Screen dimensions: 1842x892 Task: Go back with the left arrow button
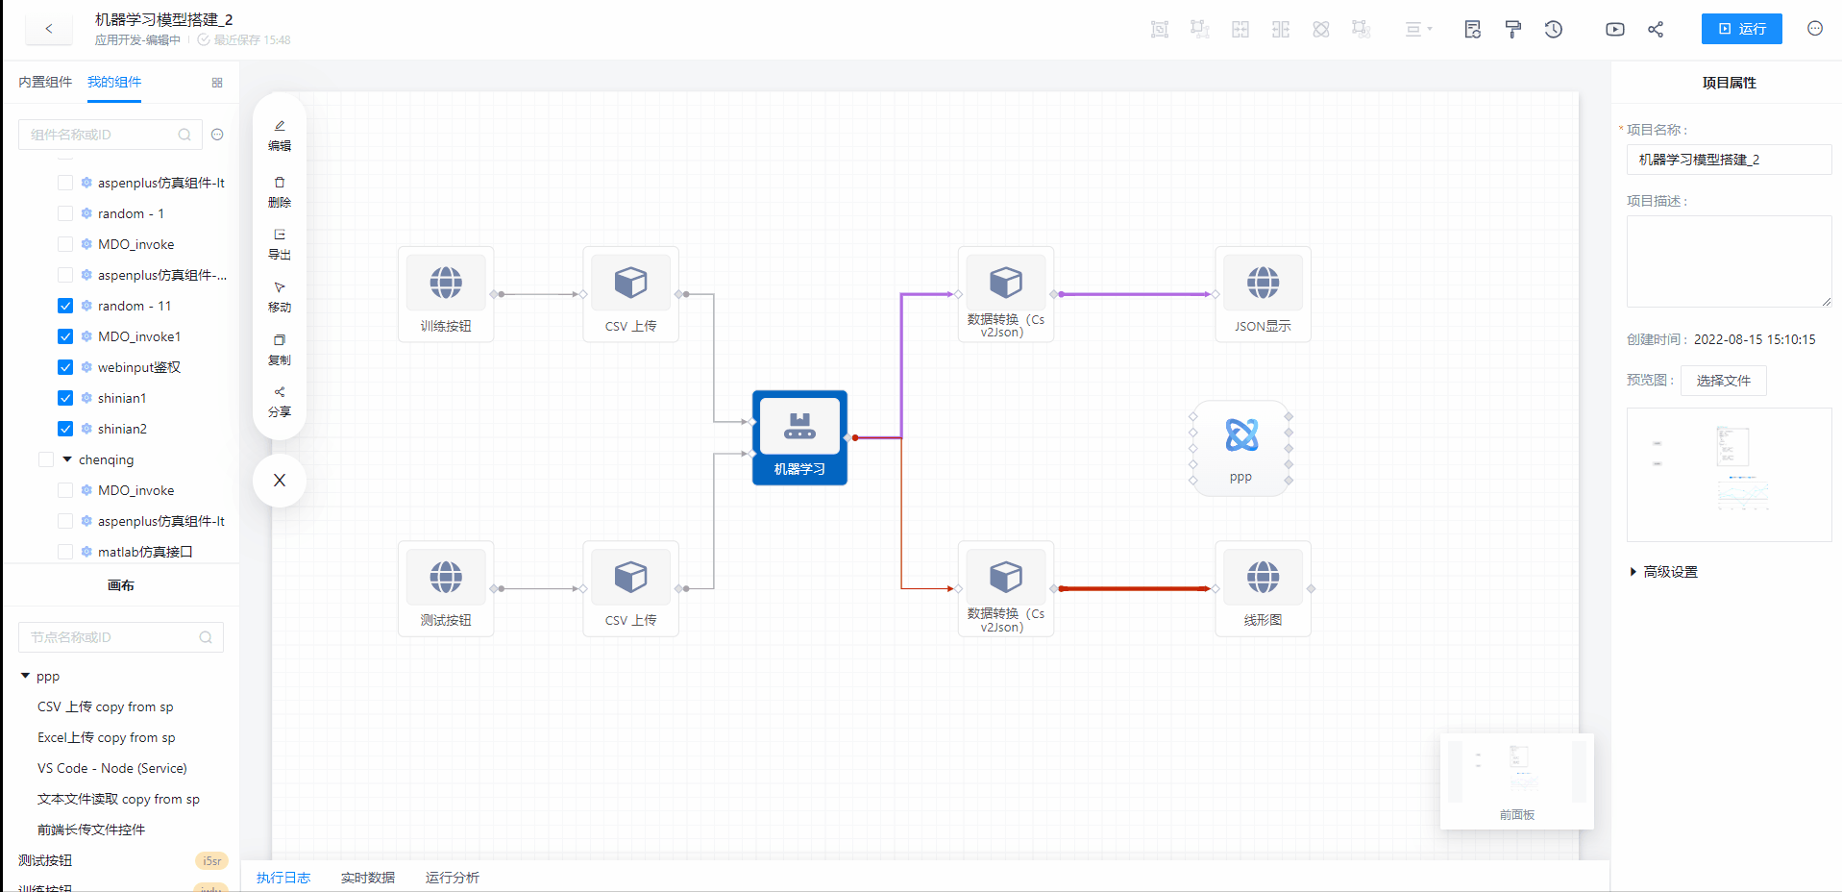pyautogui.click(x=49, y=29)
